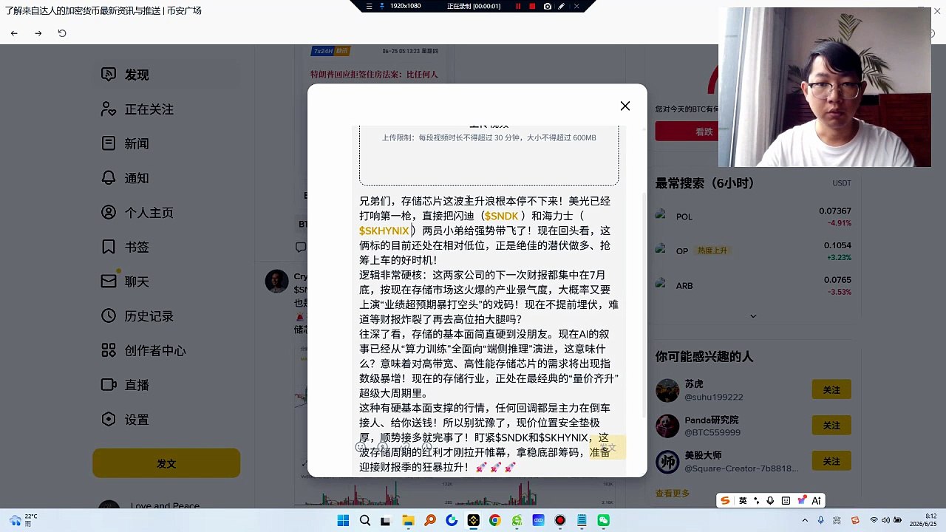
Task: Open the 美股大师 profile avatar
Action: [x=667, y=462]
